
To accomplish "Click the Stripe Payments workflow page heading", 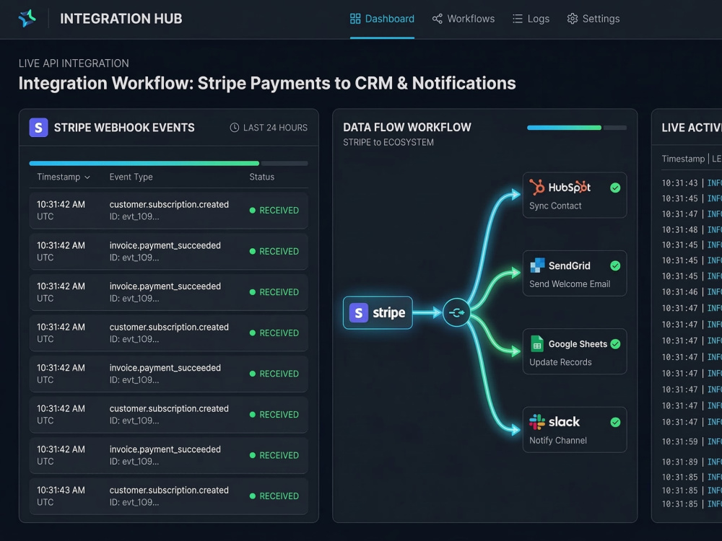I will tap(267, 83).
